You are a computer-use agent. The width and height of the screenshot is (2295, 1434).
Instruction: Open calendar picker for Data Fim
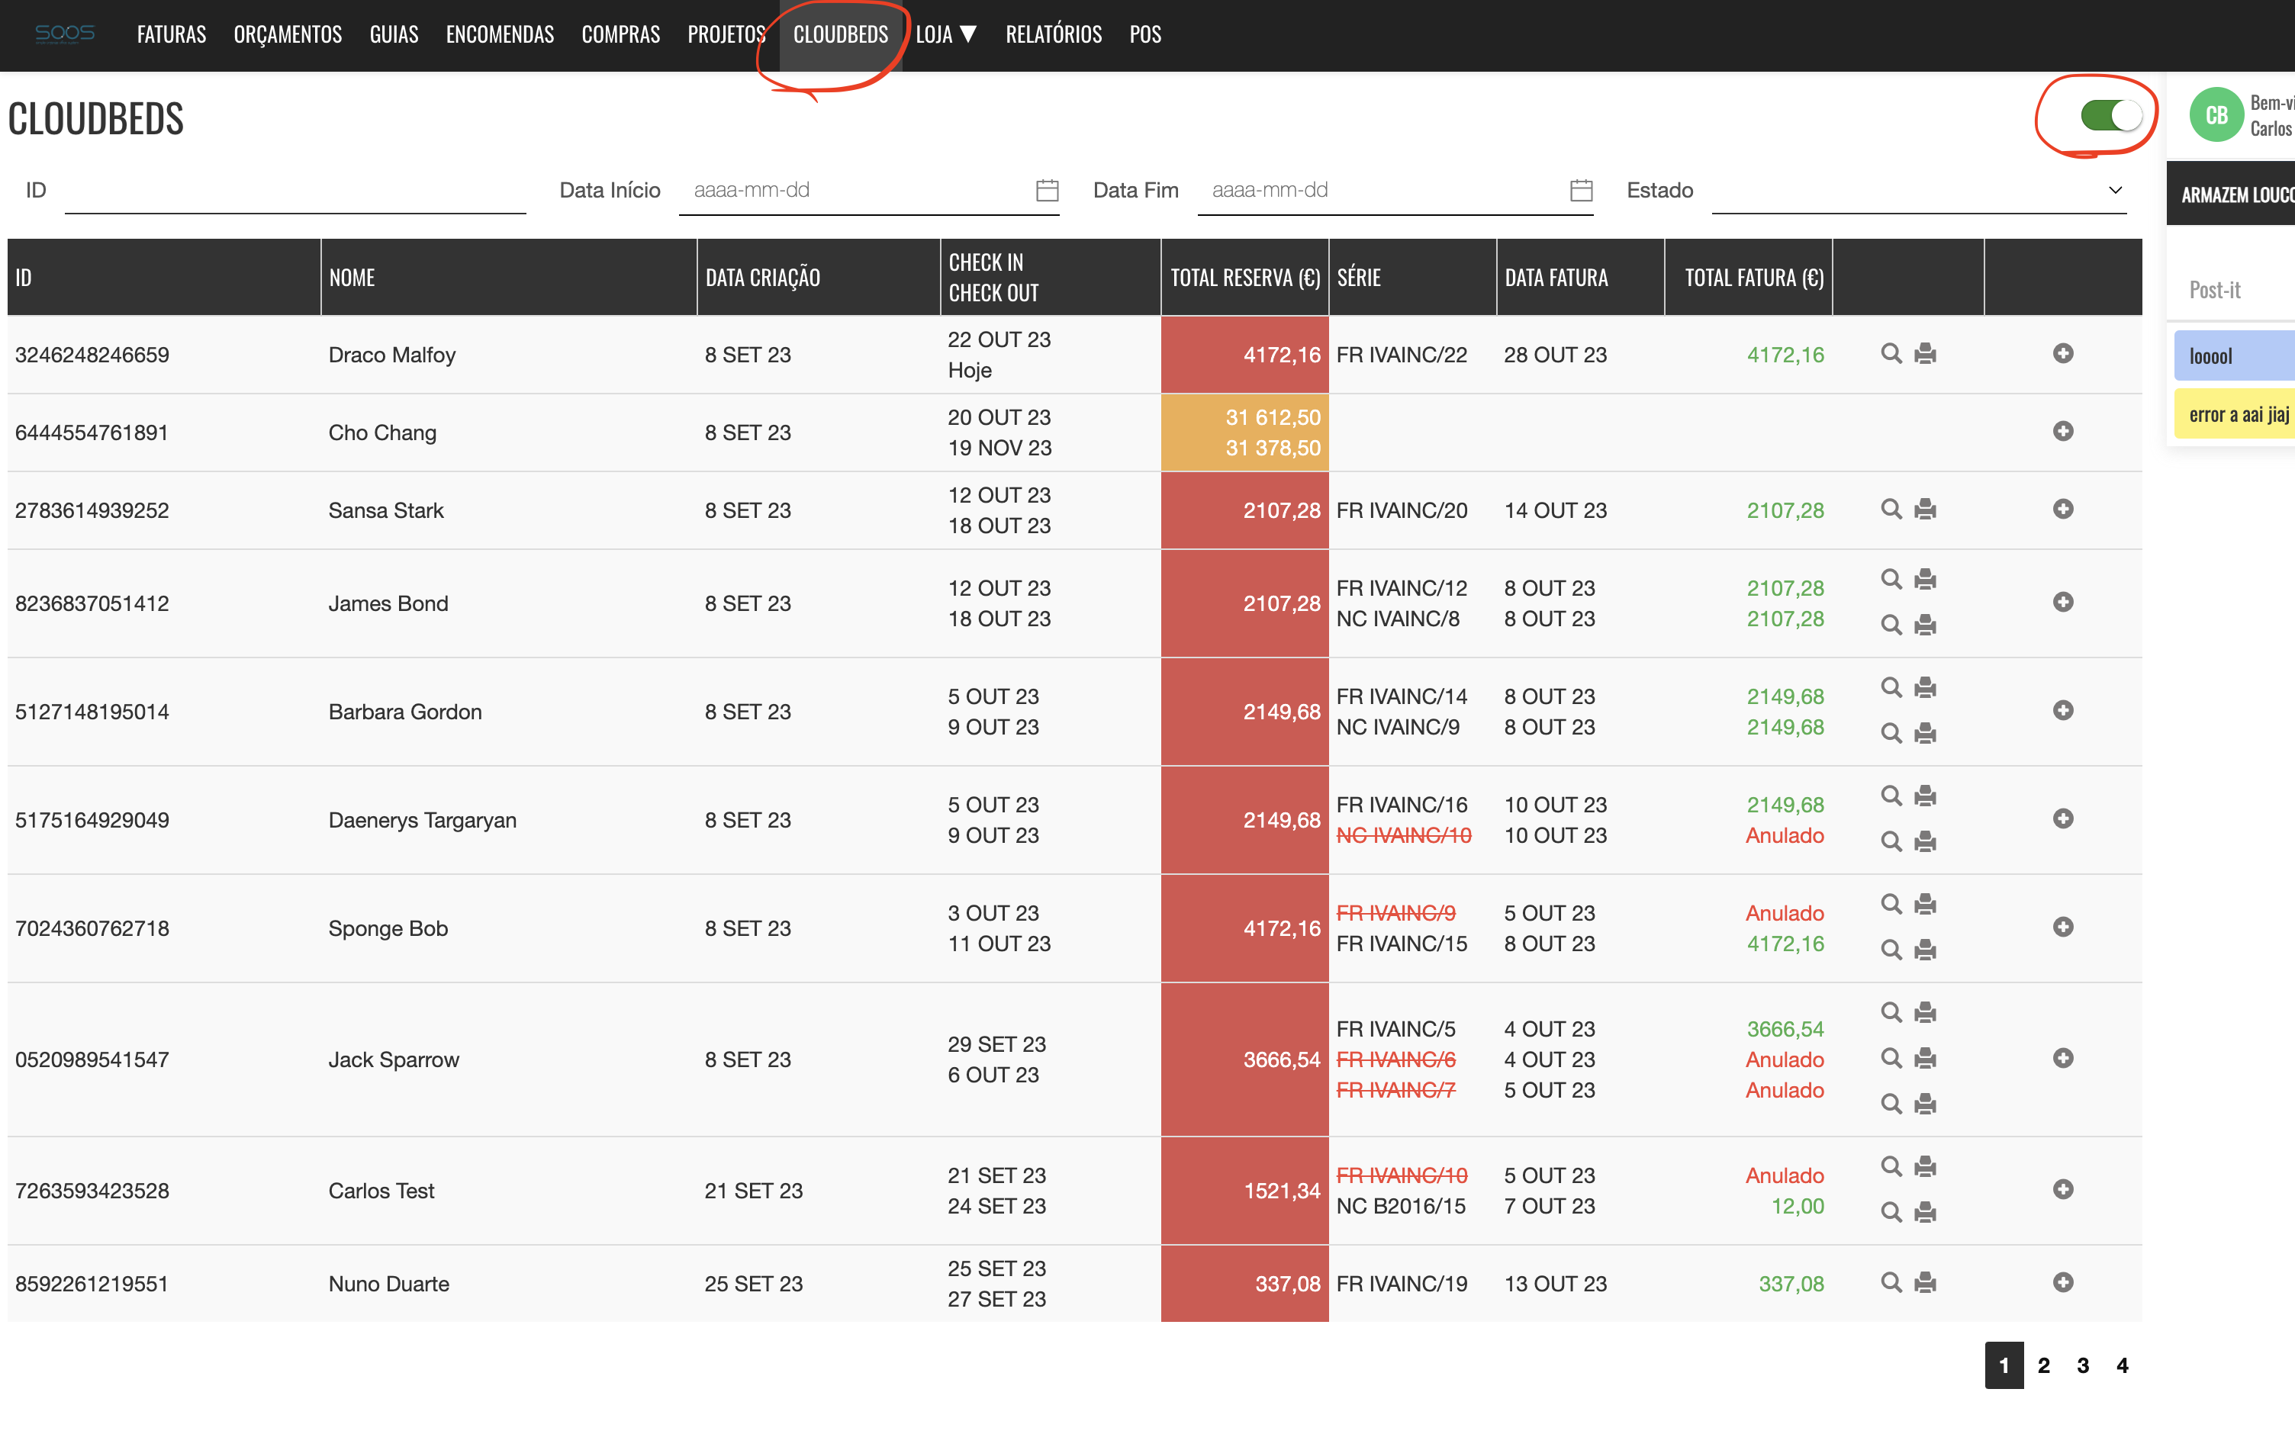point(1581,191)
